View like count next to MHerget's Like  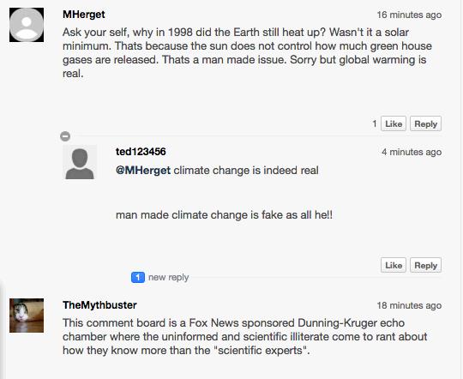[x=375, y=123]
